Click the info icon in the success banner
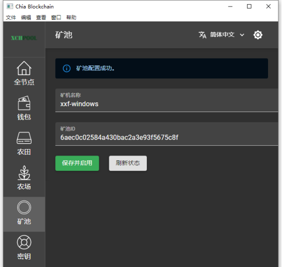This screenshot has height=267, width=282. [x=66, y=69]
